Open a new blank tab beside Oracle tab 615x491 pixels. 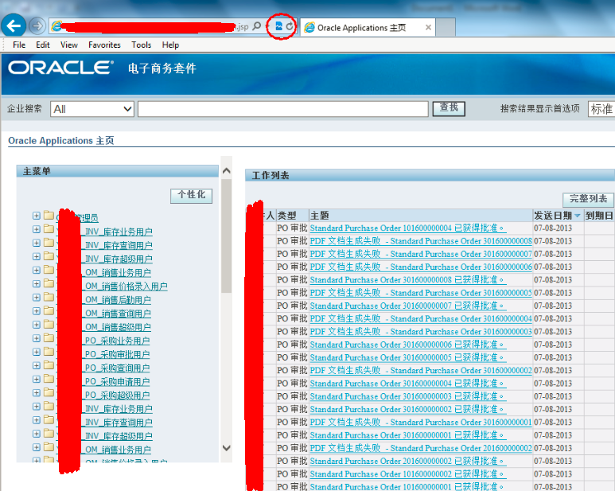point(446,27)
